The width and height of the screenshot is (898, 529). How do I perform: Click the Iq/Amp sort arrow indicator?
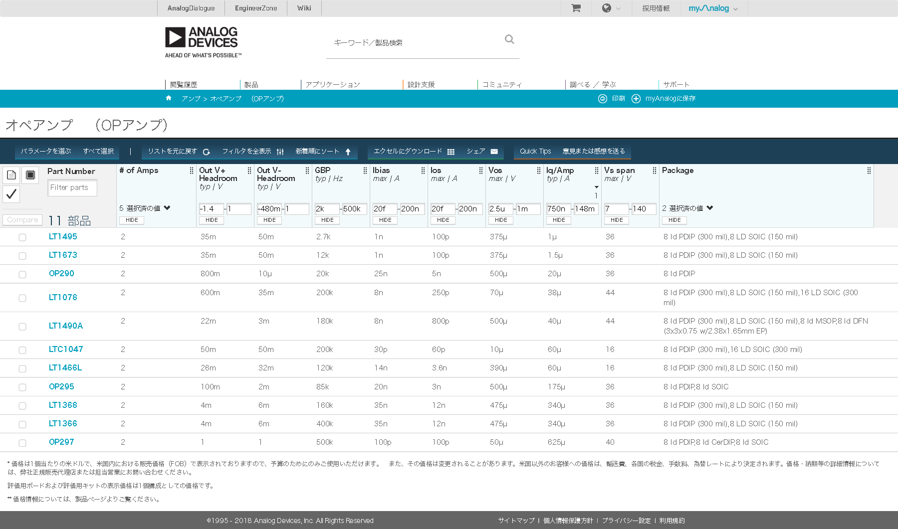pos(596,187)
